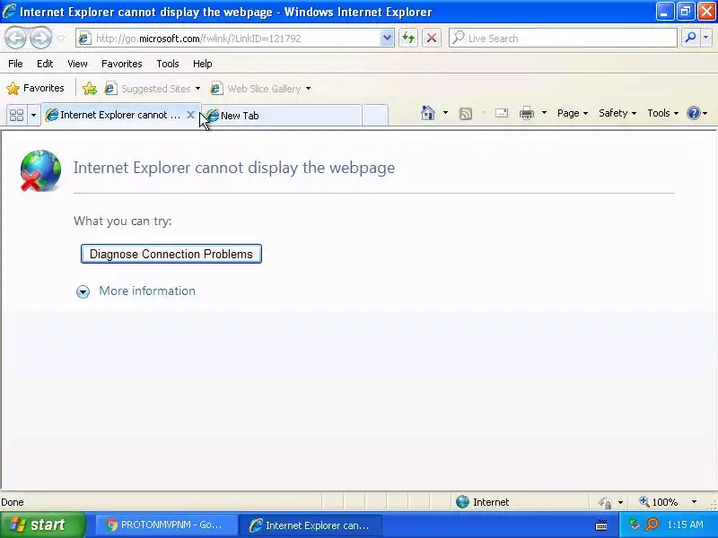The height and width of the screenshot is (538, 718).
Task: Stop loading with the red X icon
Action: (432, 39)
